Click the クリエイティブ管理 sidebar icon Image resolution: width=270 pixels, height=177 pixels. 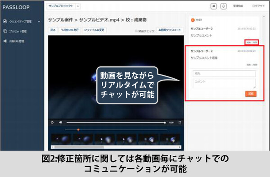5,21
